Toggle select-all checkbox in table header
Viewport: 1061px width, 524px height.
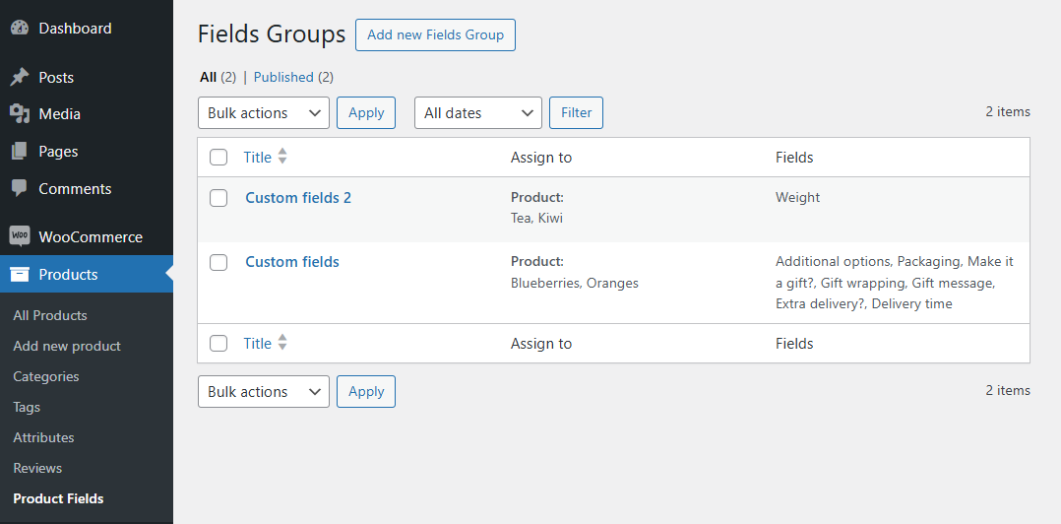click(218, 158)
